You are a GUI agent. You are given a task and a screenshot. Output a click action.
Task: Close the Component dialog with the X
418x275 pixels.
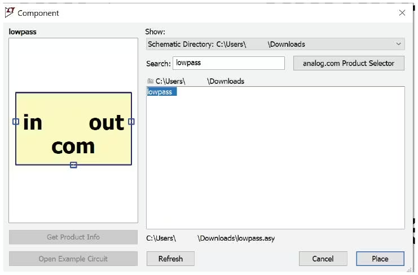click(x=402, y=12)
